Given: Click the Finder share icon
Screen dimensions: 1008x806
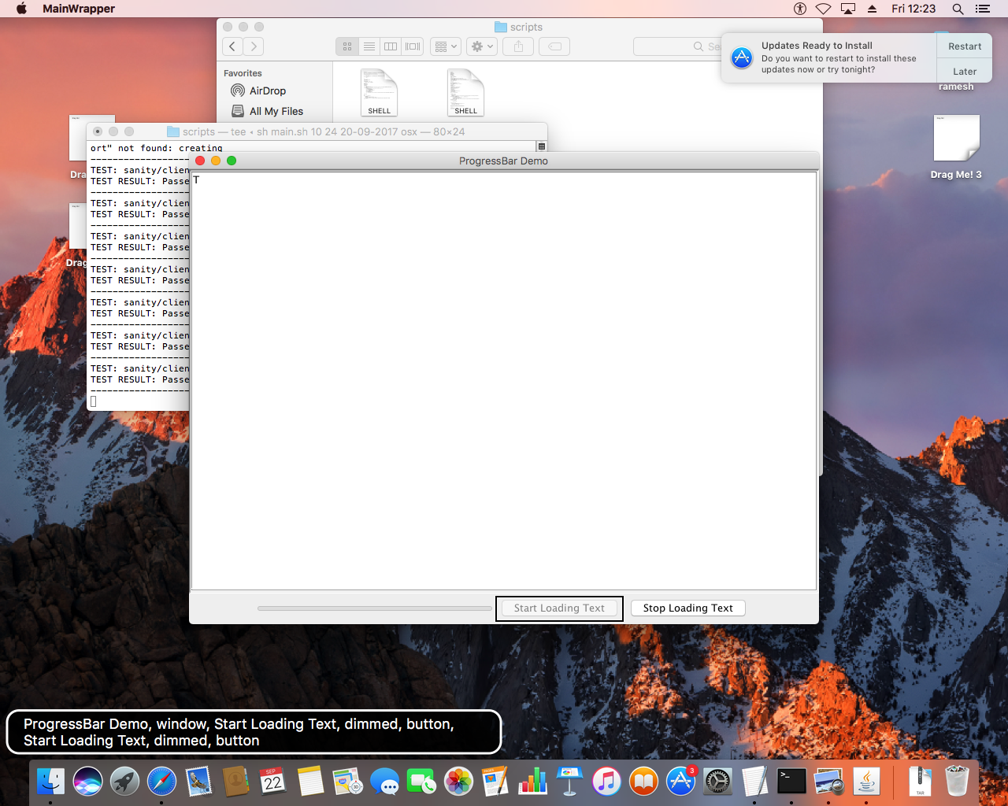Looking at the screenshot, I should click(518, 47).
